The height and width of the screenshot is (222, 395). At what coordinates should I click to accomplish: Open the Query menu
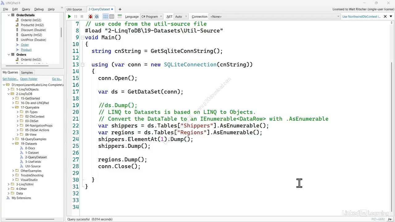pyautogui.click(x=26, y=9)
